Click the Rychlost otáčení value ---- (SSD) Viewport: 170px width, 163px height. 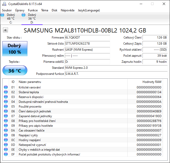click(x=155, y=50)
